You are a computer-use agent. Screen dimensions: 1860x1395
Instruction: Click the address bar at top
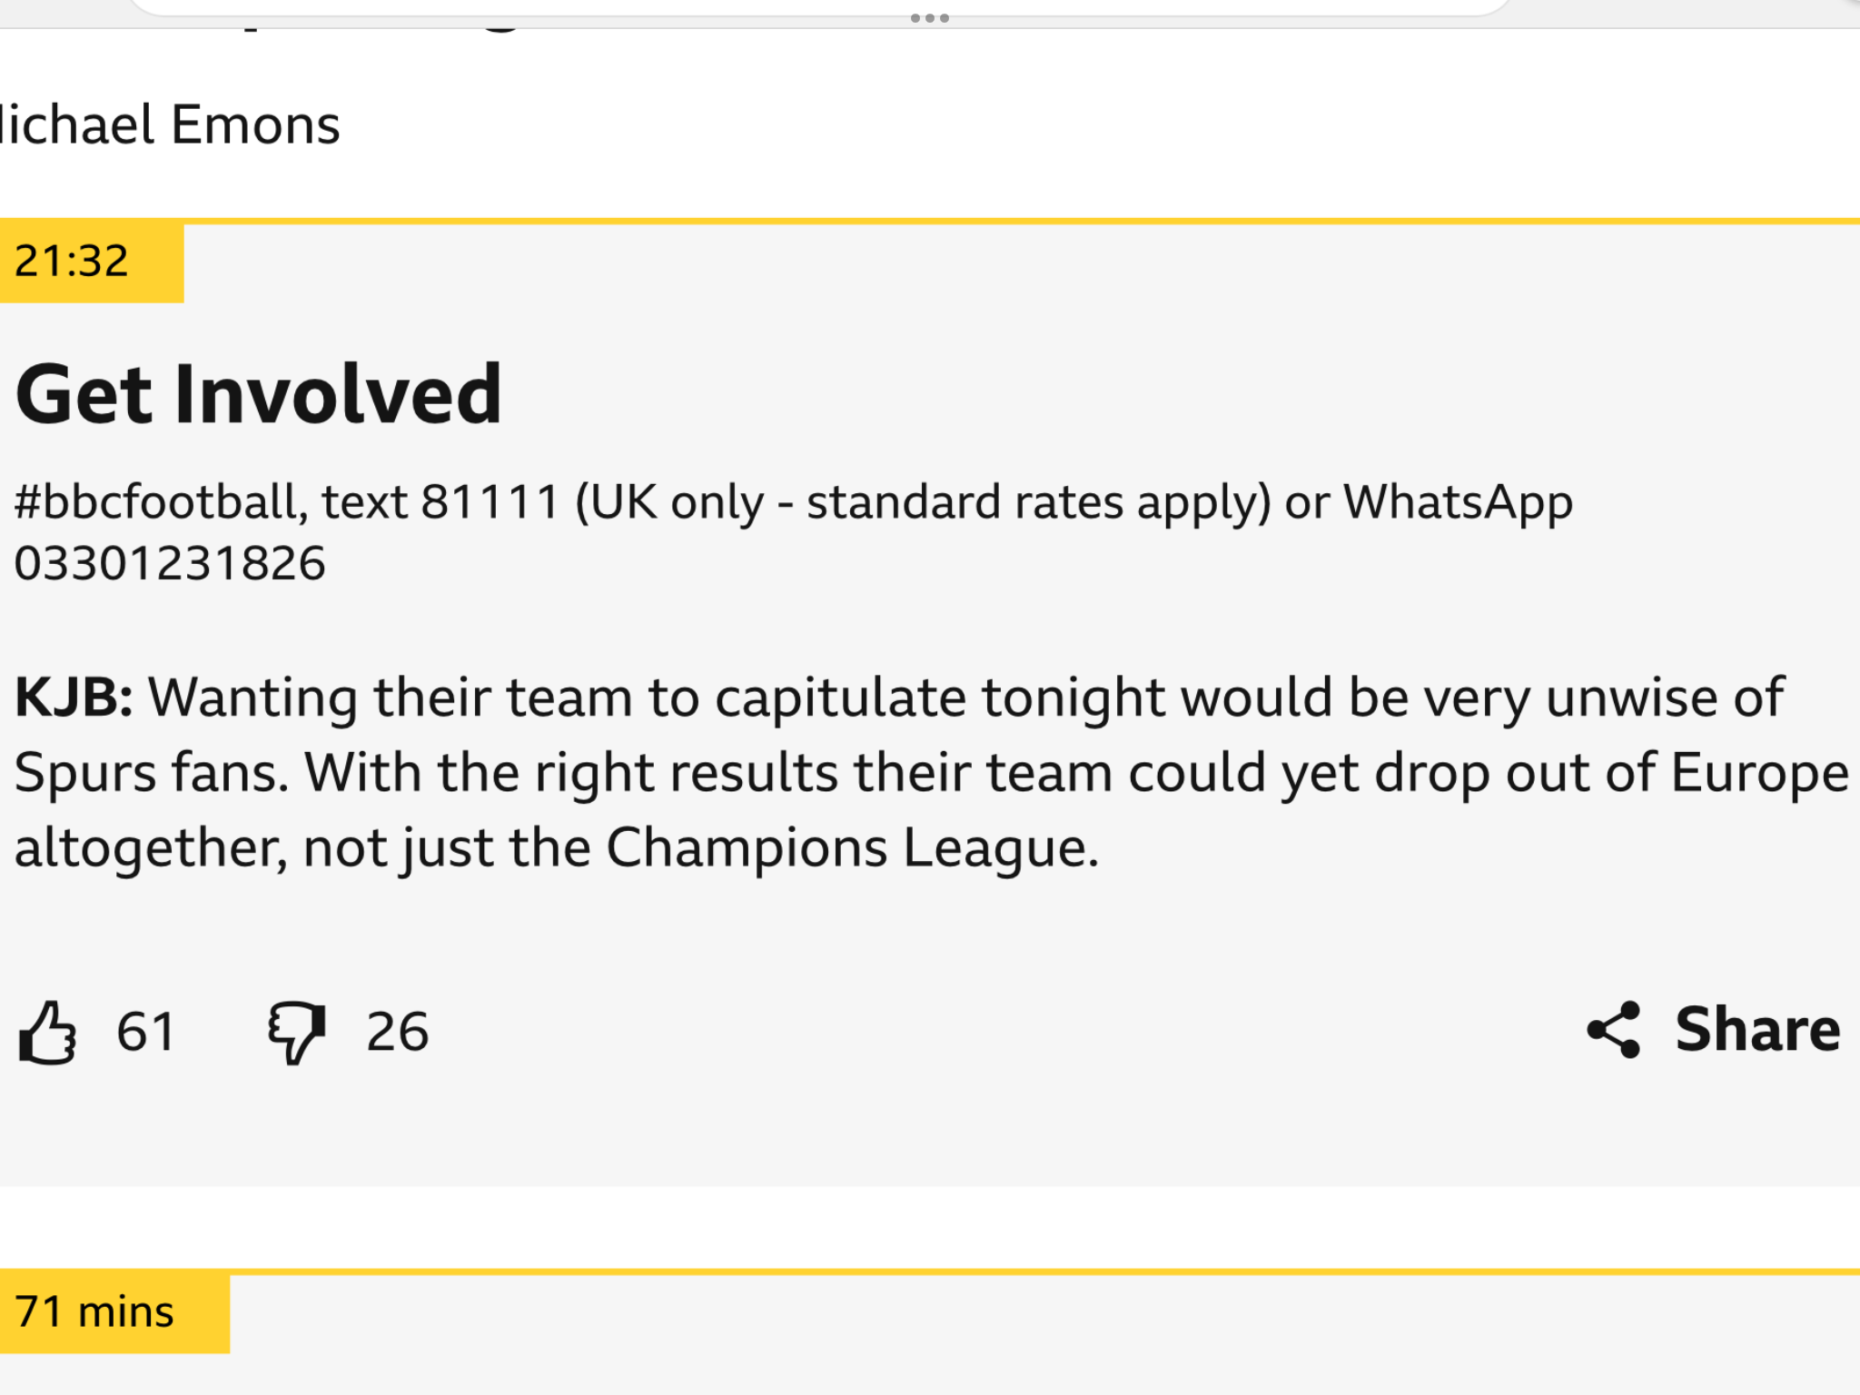coord(819,7)
